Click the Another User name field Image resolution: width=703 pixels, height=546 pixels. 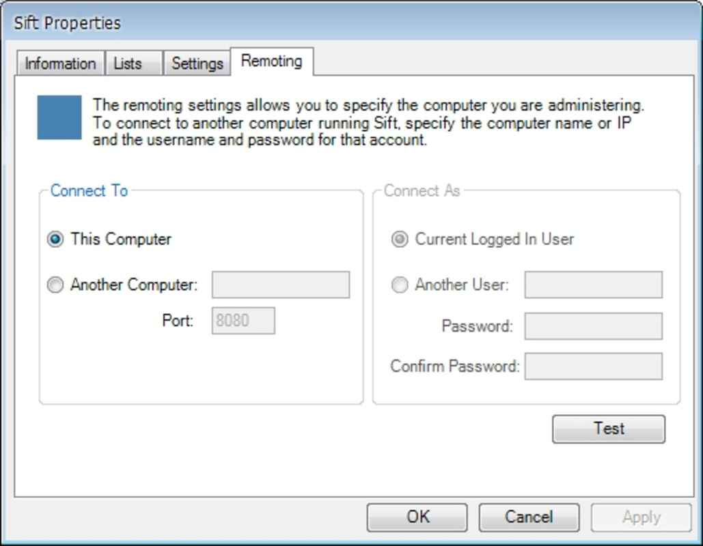[592, 285]
